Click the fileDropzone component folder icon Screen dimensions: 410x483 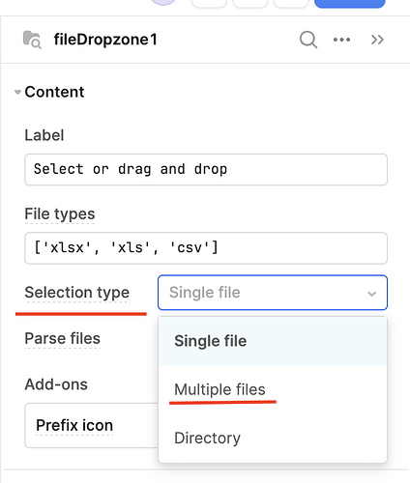click(x=32, y=40)
